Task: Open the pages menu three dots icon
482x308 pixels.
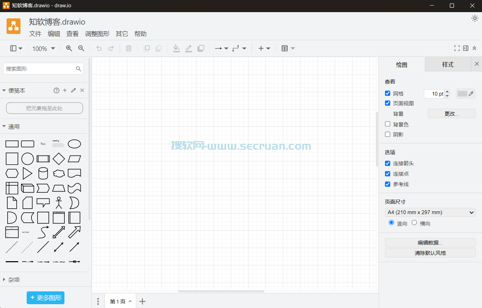Action: (x=98, y=301)
